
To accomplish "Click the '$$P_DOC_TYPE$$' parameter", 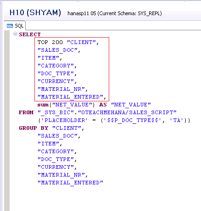I will (132, 120).
